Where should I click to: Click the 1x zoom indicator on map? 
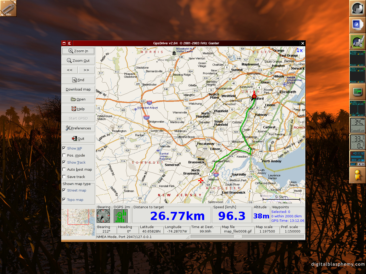coord(299,50)
